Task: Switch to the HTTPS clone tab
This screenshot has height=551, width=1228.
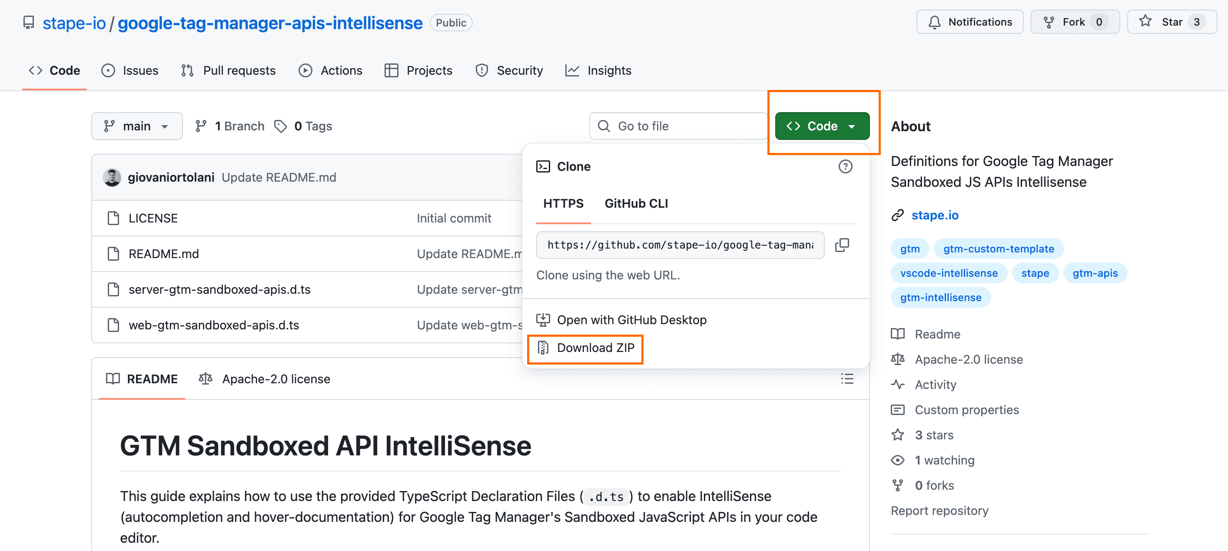Action: coord(563,203)
